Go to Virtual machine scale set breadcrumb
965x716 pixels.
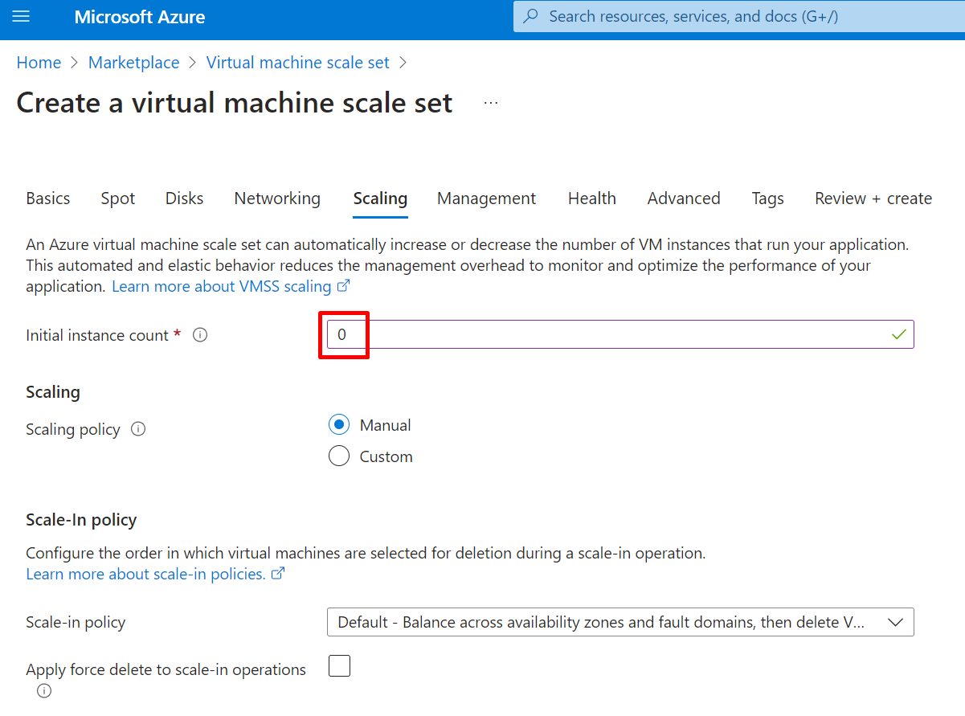297,63
